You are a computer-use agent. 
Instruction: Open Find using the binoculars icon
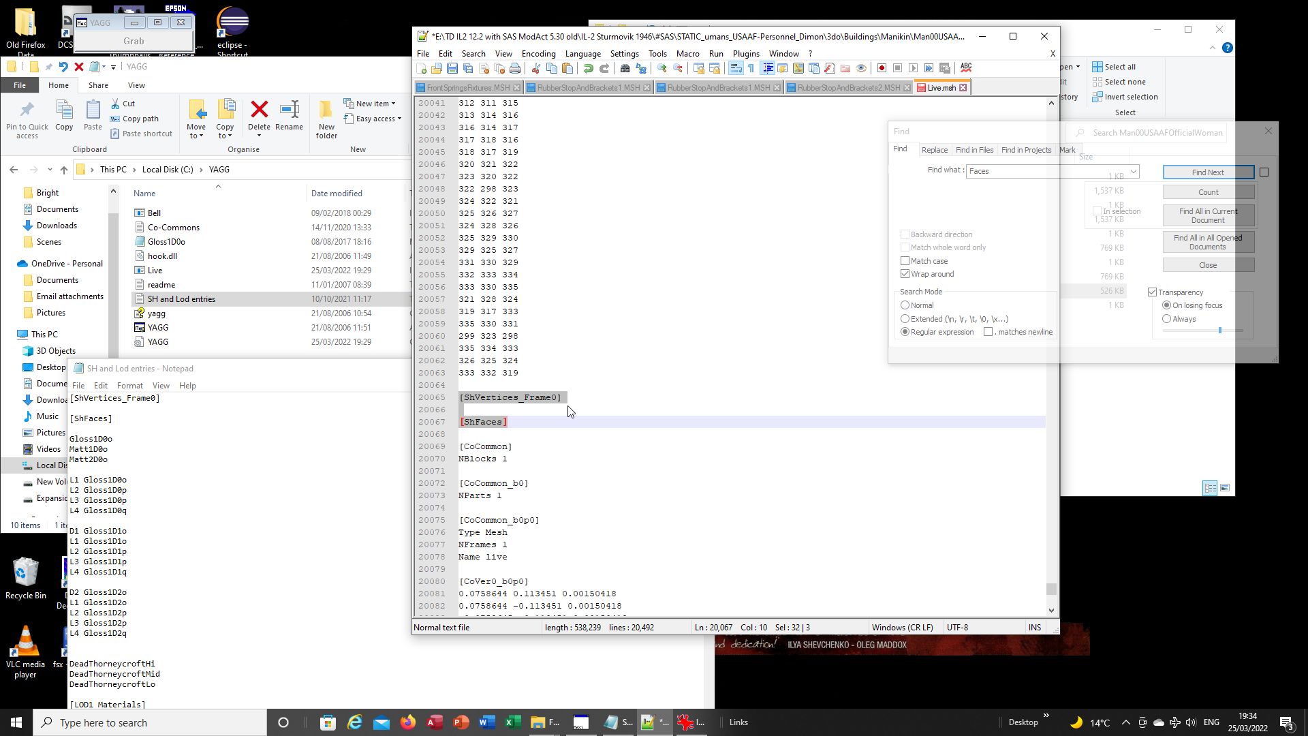pyautogui.click(x=625, y=68)
